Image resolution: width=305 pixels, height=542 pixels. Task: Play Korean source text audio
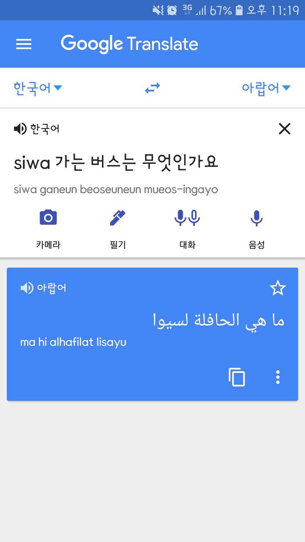[x=20, y=129]
